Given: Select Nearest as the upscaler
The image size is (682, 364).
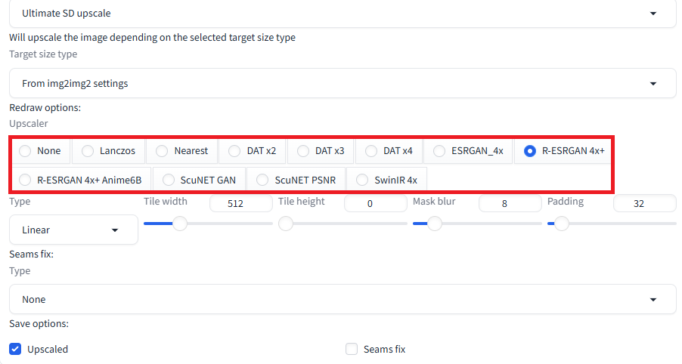Looking at the screenshot, I should coord(162,151).
